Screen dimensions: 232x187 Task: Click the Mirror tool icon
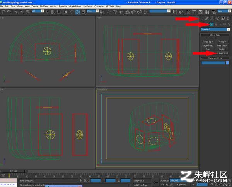(x=175, y=12)
